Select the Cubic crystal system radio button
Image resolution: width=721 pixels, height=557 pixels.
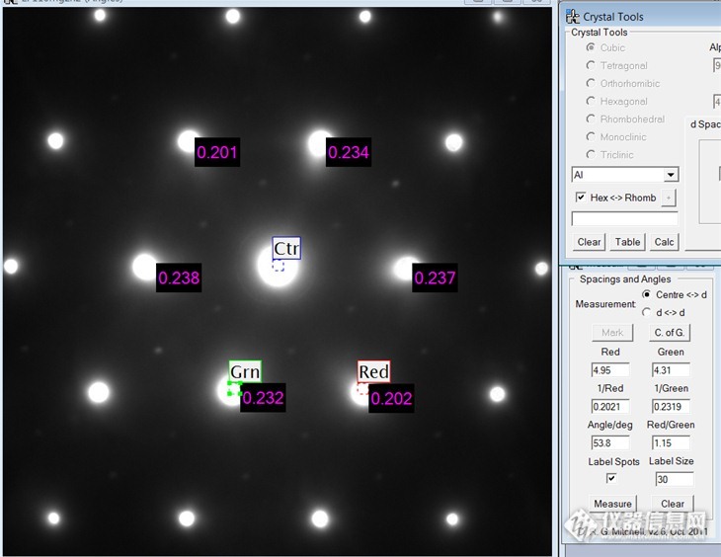[591, 47]
